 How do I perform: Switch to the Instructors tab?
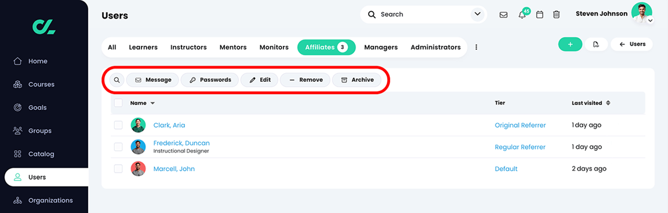tap(188, 47)
